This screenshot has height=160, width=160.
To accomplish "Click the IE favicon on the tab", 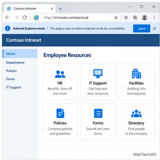I will 9,9.
